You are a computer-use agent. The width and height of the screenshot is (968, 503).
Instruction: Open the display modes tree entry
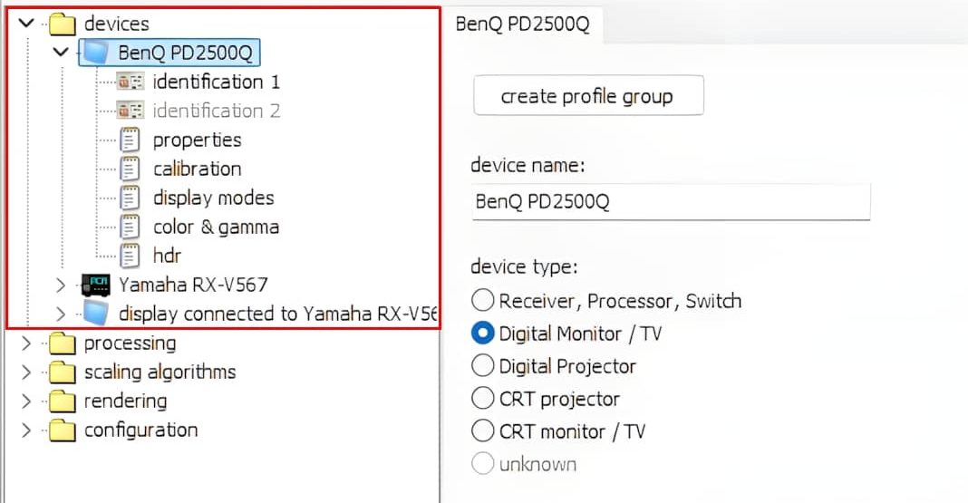click(x=213, y=198)
